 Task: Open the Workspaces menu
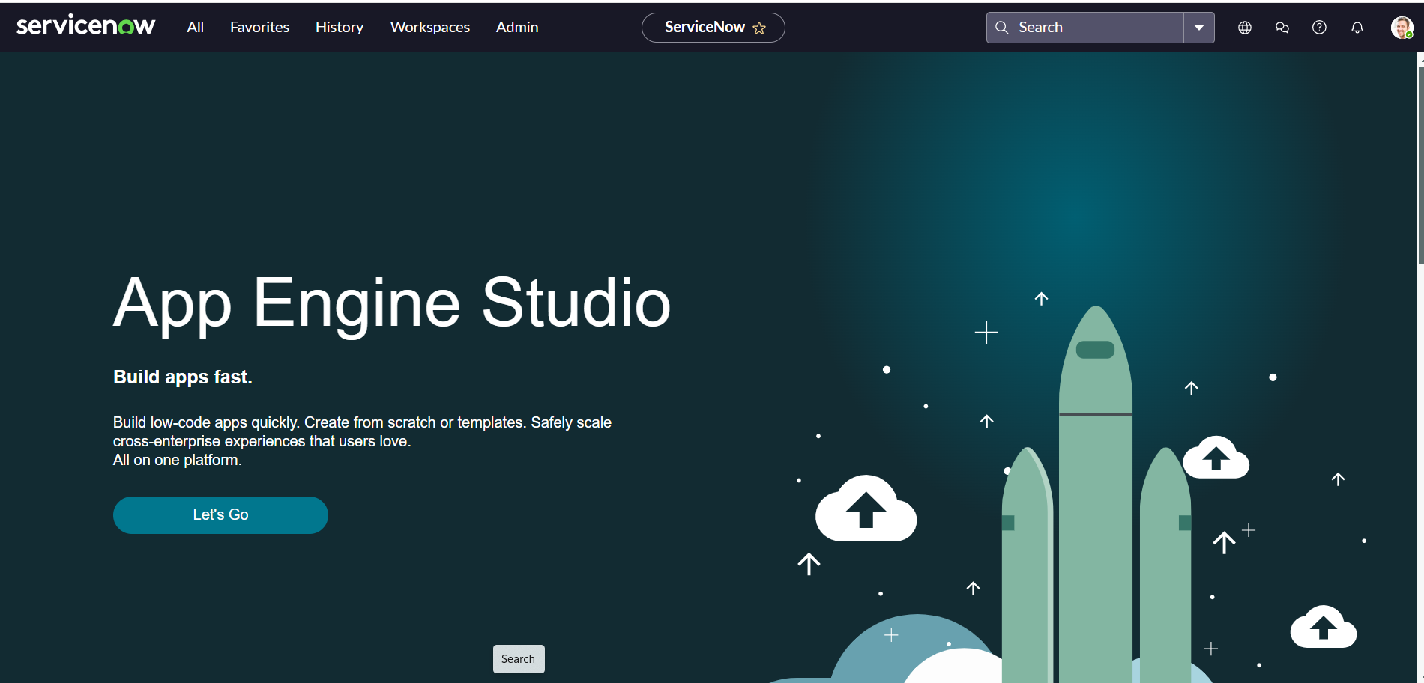click(429, 27)
